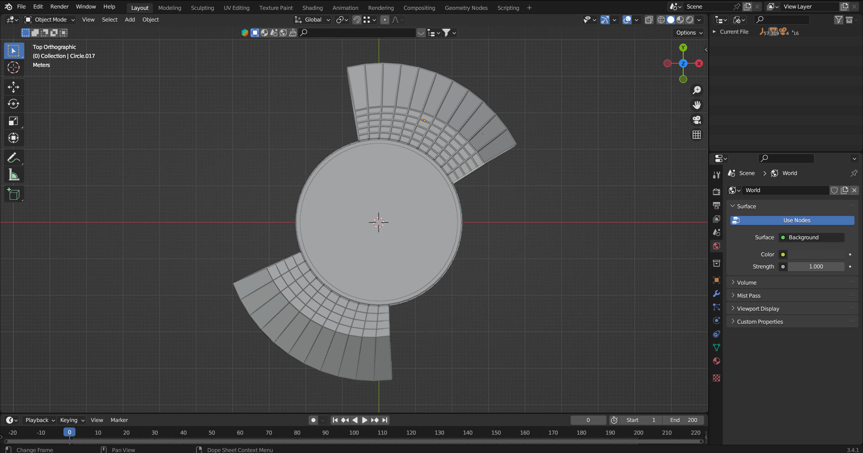Toggle camera view in viewport
Viewport: 863px width, 453px height.
pos(697,120)
